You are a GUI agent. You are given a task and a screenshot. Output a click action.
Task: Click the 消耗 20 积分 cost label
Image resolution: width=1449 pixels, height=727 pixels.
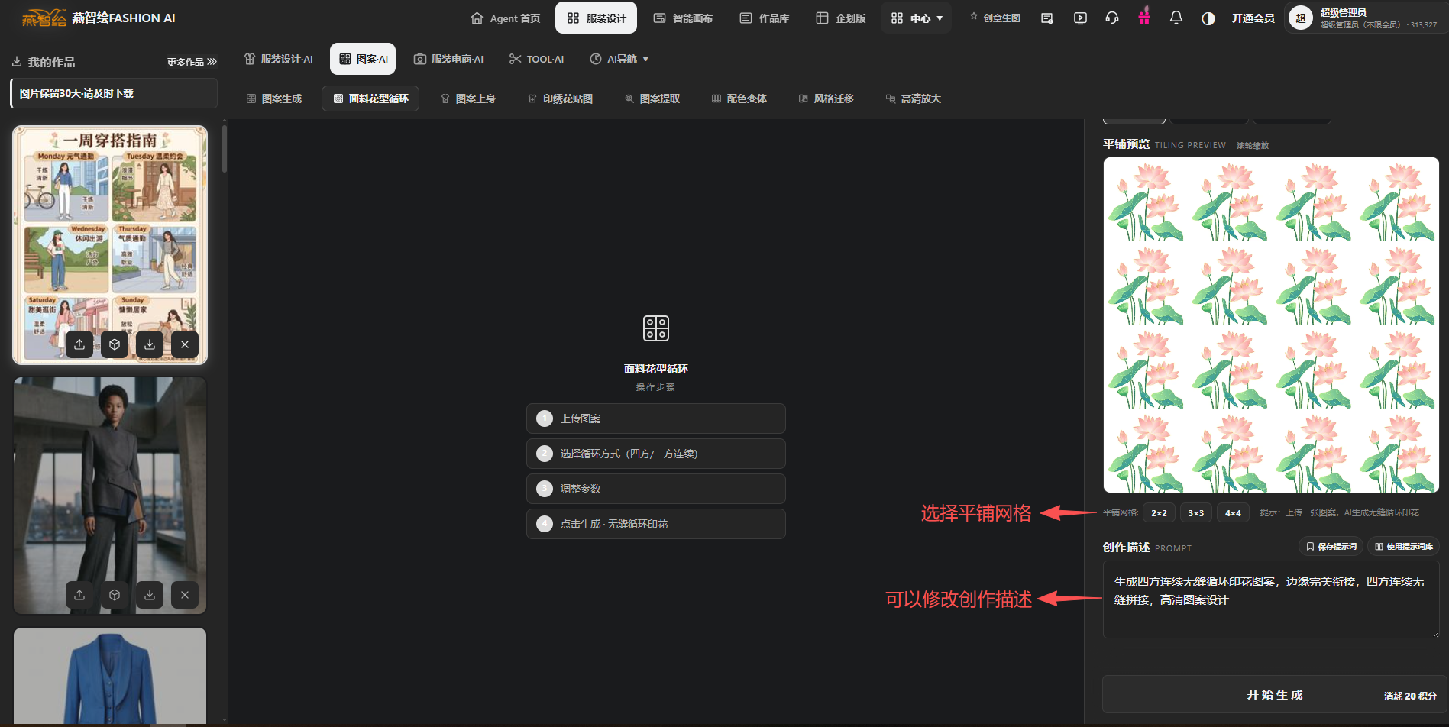pos(1410,696)
